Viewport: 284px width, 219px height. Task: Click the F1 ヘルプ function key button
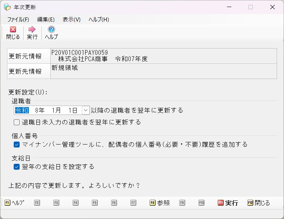click(14, 203)
